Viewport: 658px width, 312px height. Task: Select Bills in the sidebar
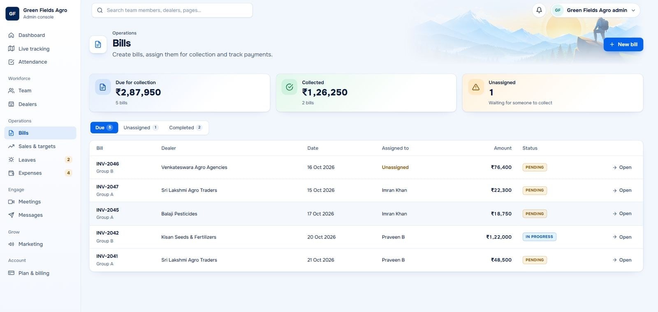pos(40,133)
